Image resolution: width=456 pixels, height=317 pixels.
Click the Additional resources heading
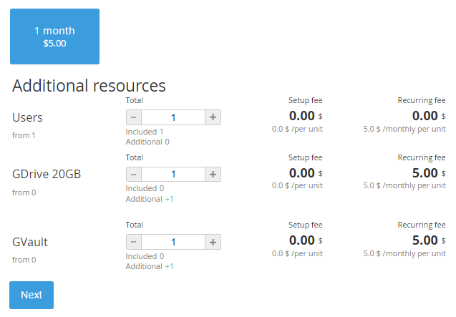point(89,86)
